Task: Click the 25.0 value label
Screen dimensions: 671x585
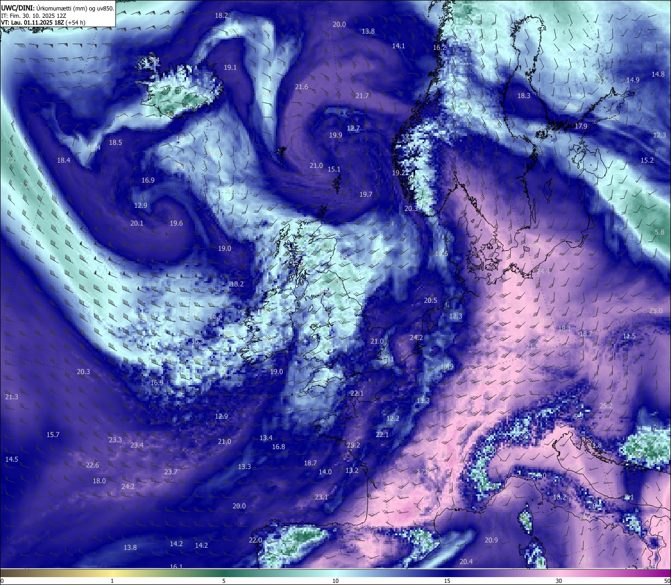Action: (x=656, y=311)
